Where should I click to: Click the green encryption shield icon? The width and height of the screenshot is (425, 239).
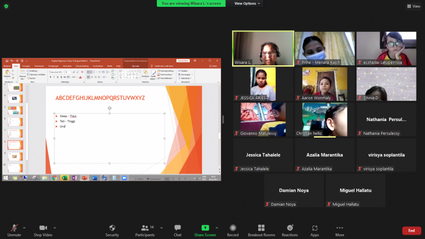coord(6,6)
